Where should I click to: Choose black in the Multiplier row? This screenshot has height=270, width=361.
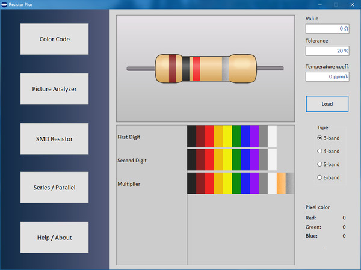191,183
